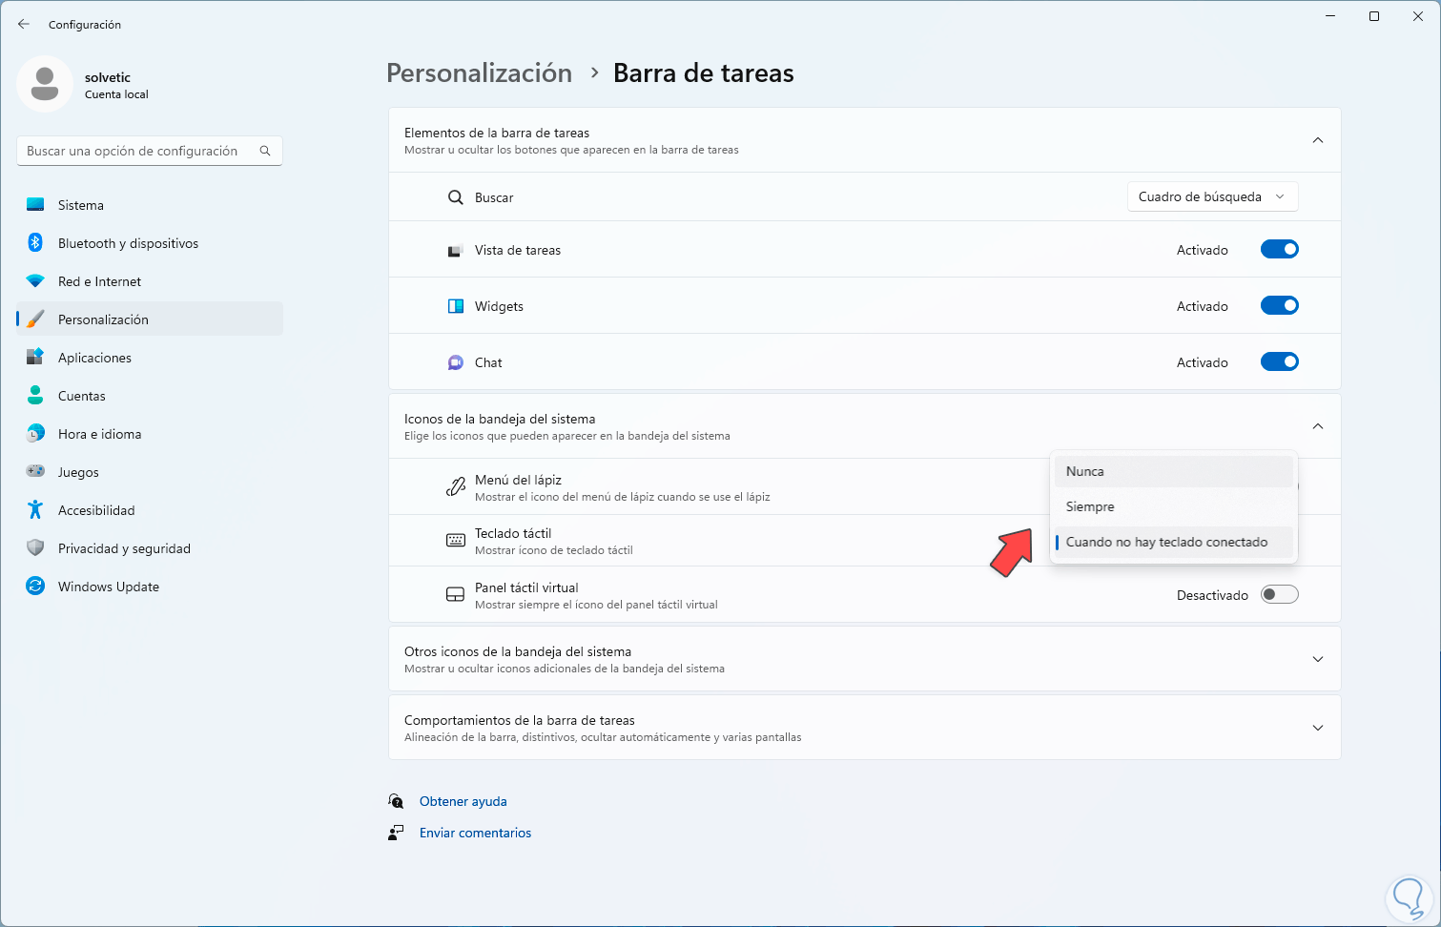Choose Siempre from the dropdown list
The width and height of the screenshot is (1441, 927).
[x=1090, y=506]
